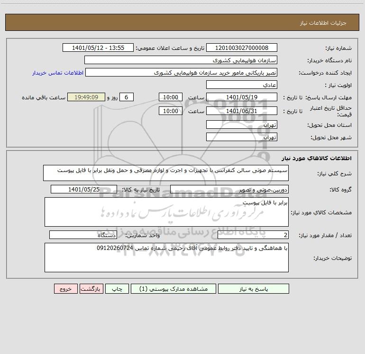
Task: Click the label اولویت نیاز
Action: coord(338,85)
